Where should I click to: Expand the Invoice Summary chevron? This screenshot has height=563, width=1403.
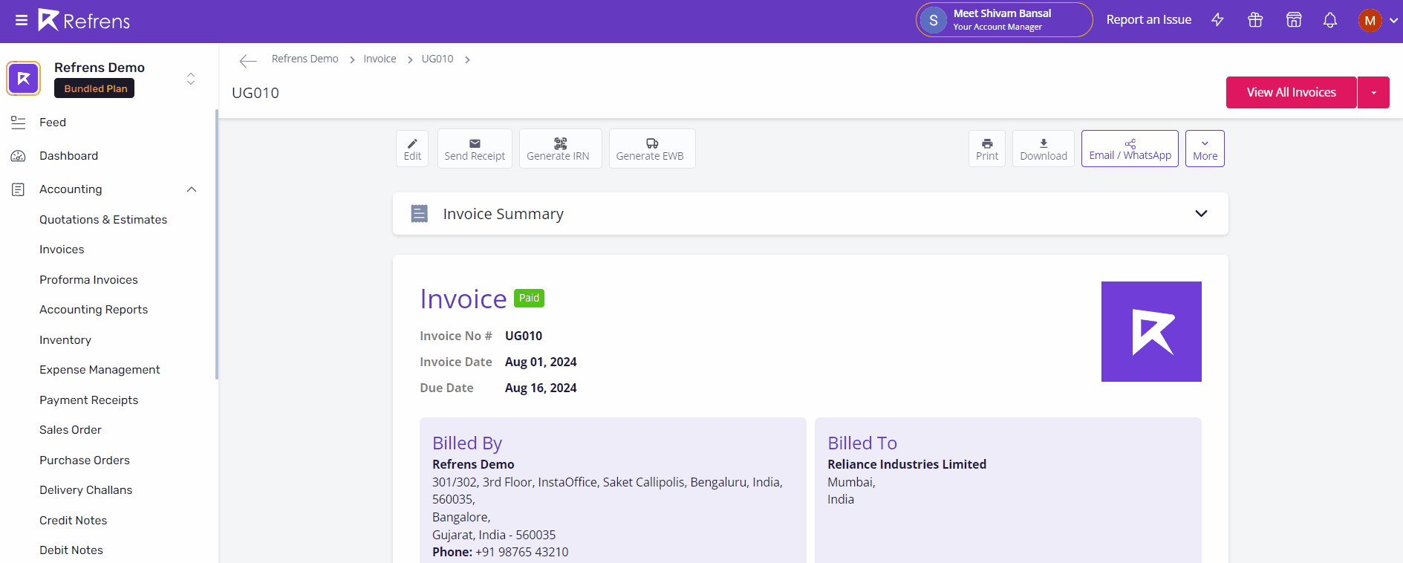coord(1201,214)
